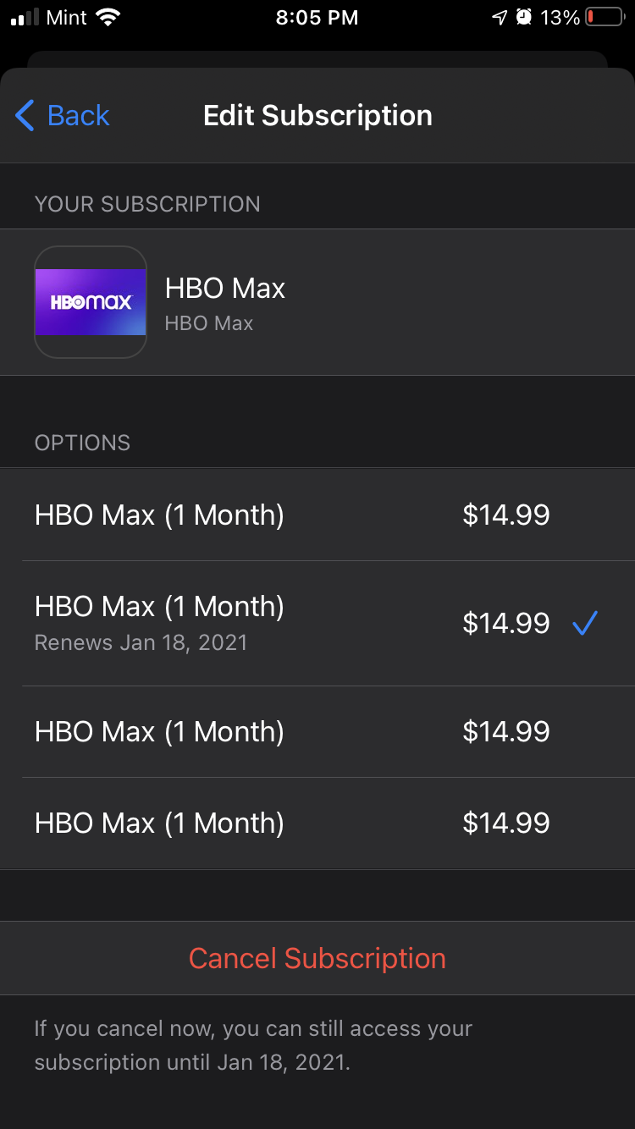Tap the location services arrow icon
Viewport: 635px width, 1129px height.
click(500, 17)
